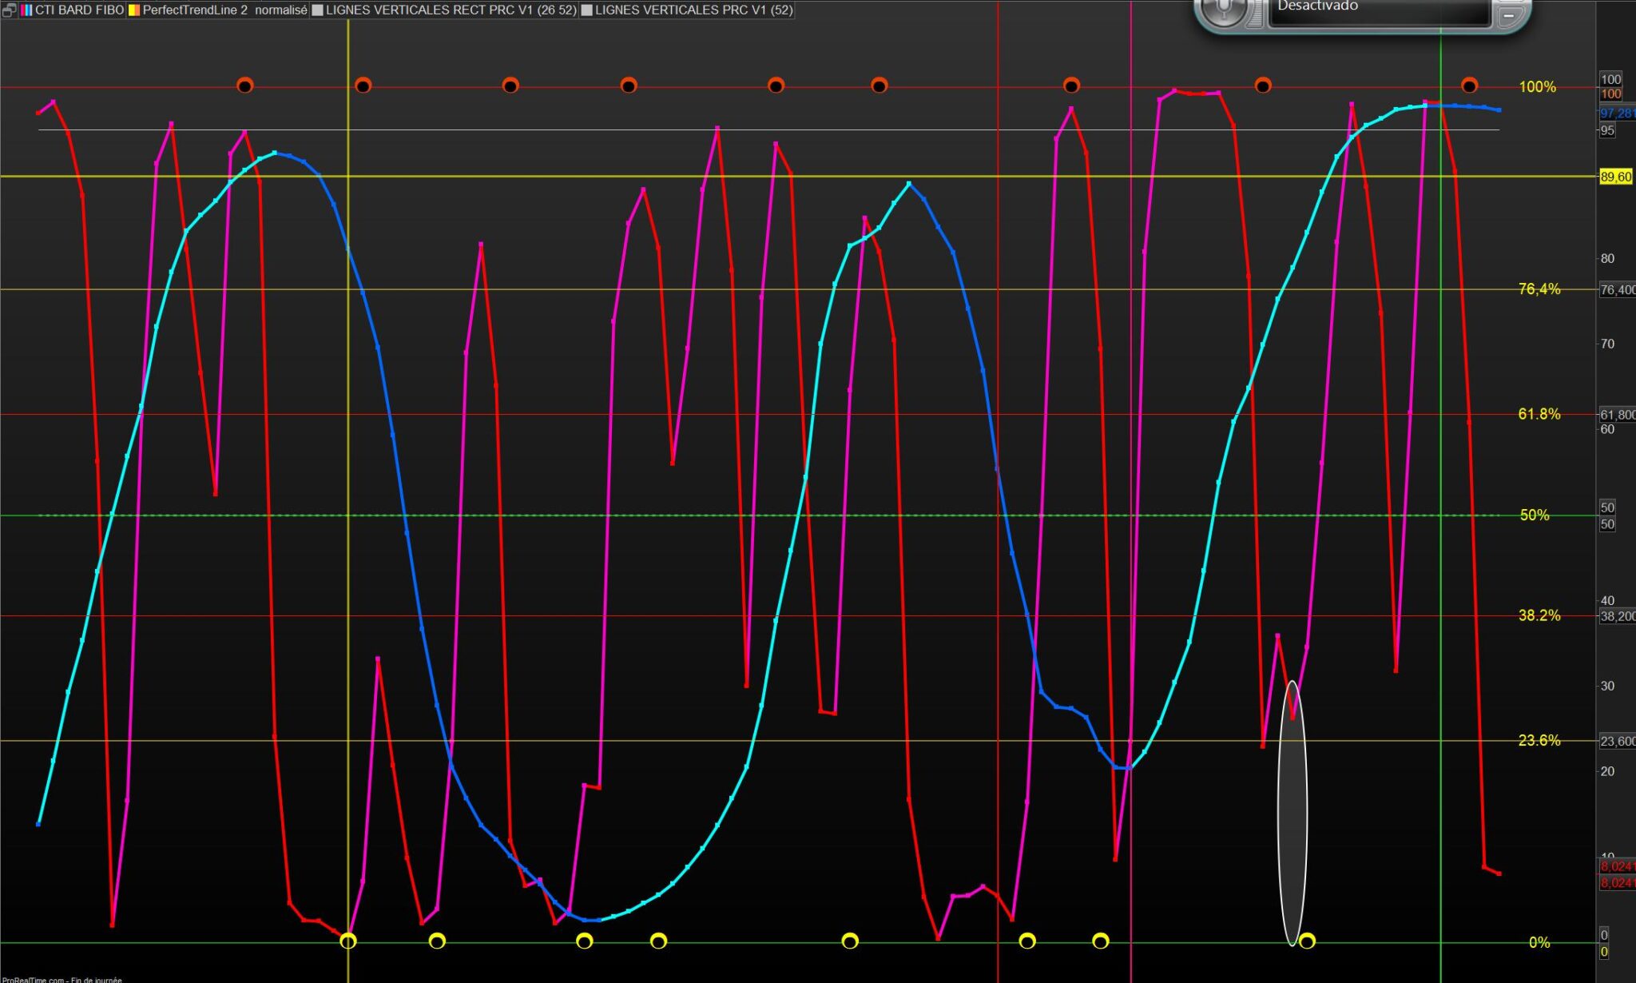The image size is (1636, 983).
Task: Open CTI BARD FIBO indicator label
Action: pyautogui.click(x=79, y=10)
